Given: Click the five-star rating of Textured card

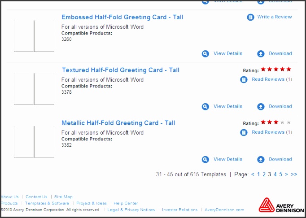Looking at the screenshot, I should pyautogui.click(x=276, y=69).
